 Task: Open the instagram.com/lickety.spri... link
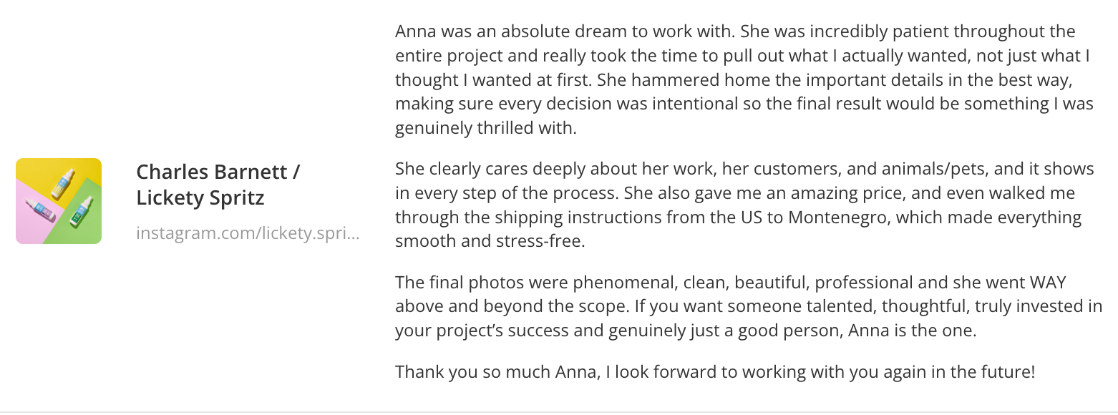tap(247, 233)
